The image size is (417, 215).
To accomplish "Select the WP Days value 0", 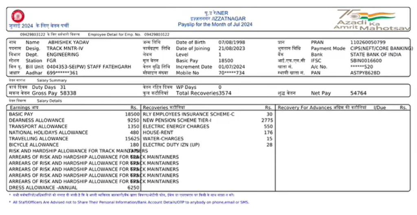I will (x=220, y=87).
